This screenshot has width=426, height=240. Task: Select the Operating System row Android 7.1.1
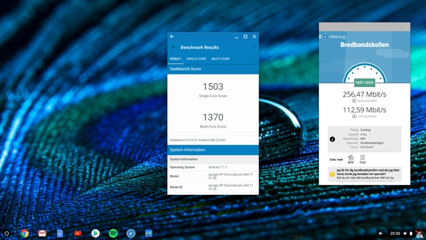[213, 167]
